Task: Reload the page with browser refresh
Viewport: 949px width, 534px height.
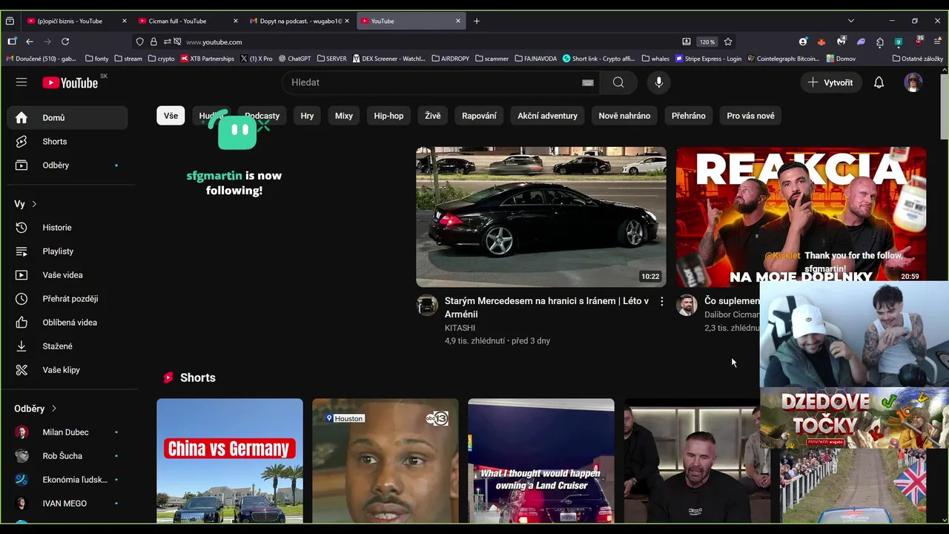Action: [x=65, y=42]
